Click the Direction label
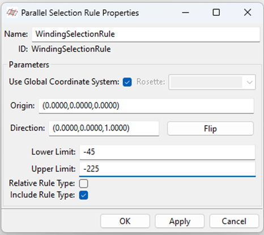This screenshot has width=264, height=235. (x=28, y=128)
